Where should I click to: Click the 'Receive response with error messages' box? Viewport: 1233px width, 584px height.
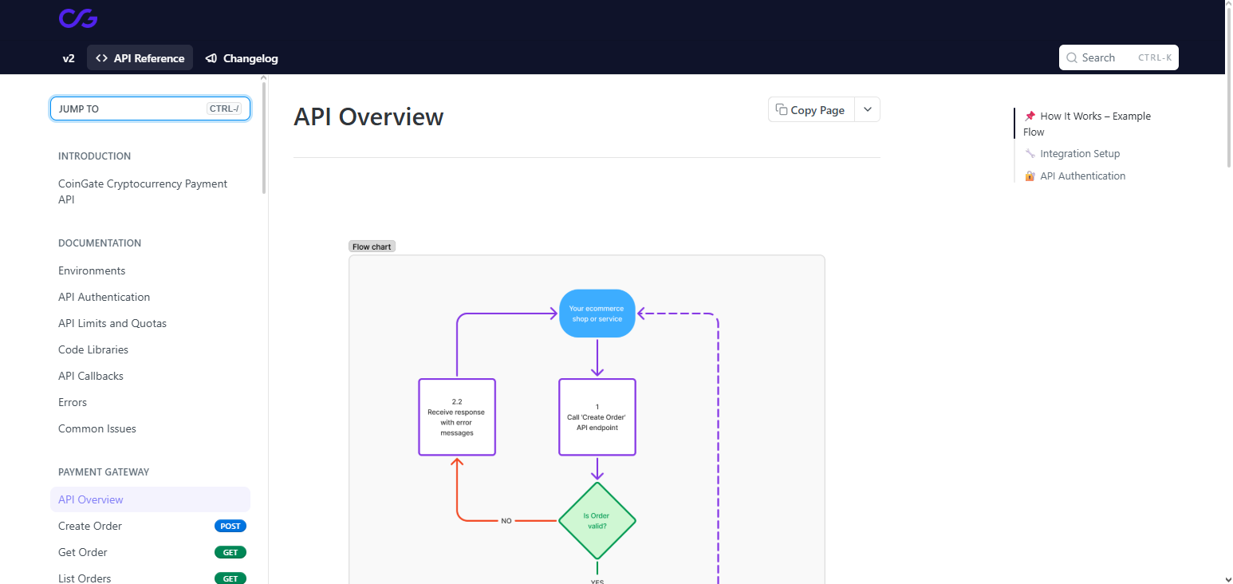[457, 417]
